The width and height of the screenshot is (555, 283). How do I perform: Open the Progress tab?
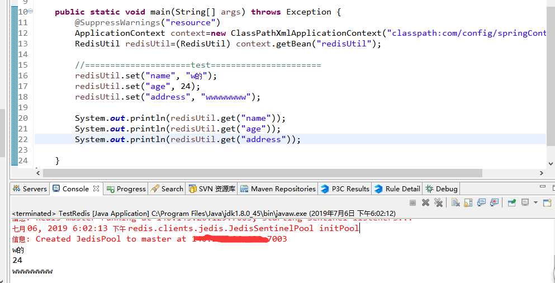click(x=126, y=189)
